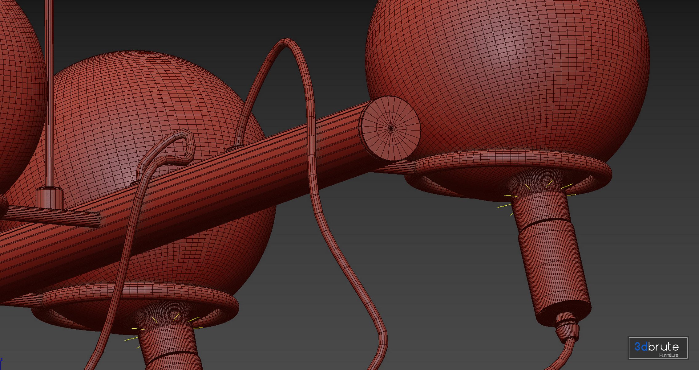Click the 3dbrute logo watermark
This screenshot has height=370, width=699.
pos(657,347)
